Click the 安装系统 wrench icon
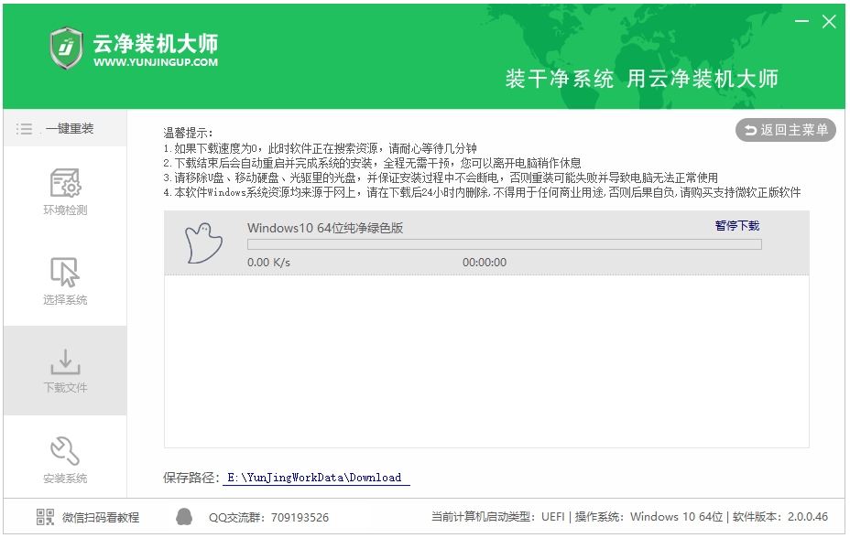 (x=65, y=451)
